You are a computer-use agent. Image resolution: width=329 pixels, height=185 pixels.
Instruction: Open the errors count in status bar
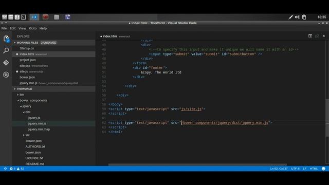click(x=12, y=169)
